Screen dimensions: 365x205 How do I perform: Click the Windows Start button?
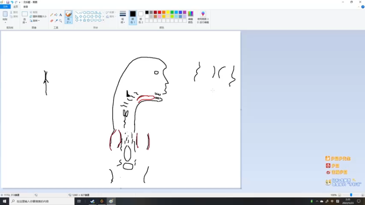tap(5, 201)
